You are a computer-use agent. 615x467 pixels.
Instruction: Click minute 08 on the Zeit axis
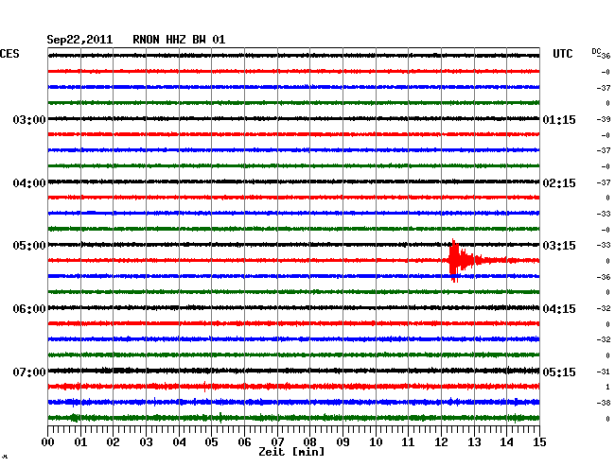click(309, 441)
